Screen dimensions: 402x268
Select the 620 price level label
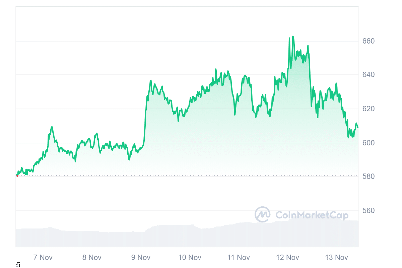click(x=368, y=109)
